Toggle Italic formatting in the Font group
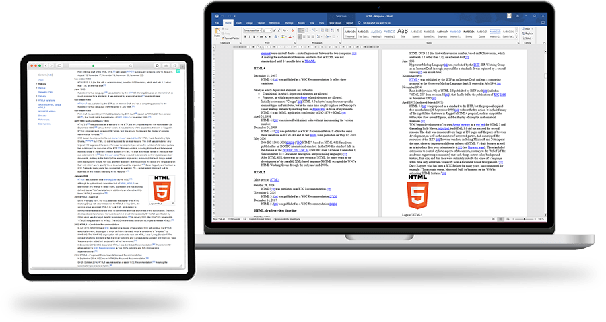Screen dimensions: 606x322 (247, 37)
